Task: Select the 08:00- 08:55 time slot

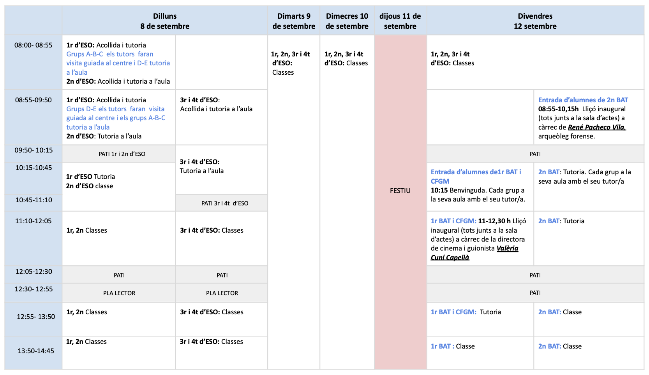Action: (34, 45)
